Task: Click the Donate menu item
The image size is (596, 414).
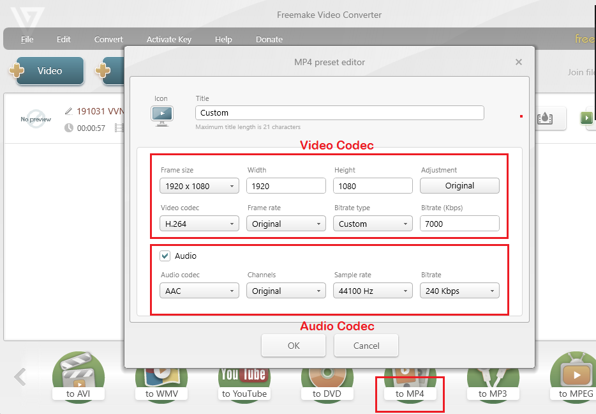Action: tap(269, 39)
